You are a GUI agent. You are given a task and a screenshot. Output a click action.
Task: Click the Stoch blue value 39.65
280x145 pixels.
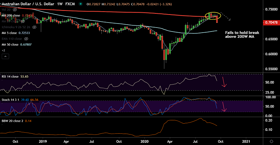25,100
